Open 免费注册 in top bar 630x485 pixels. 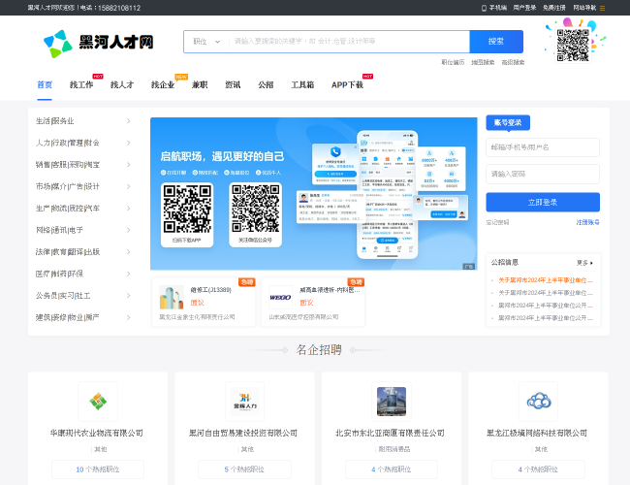(554, 8)
